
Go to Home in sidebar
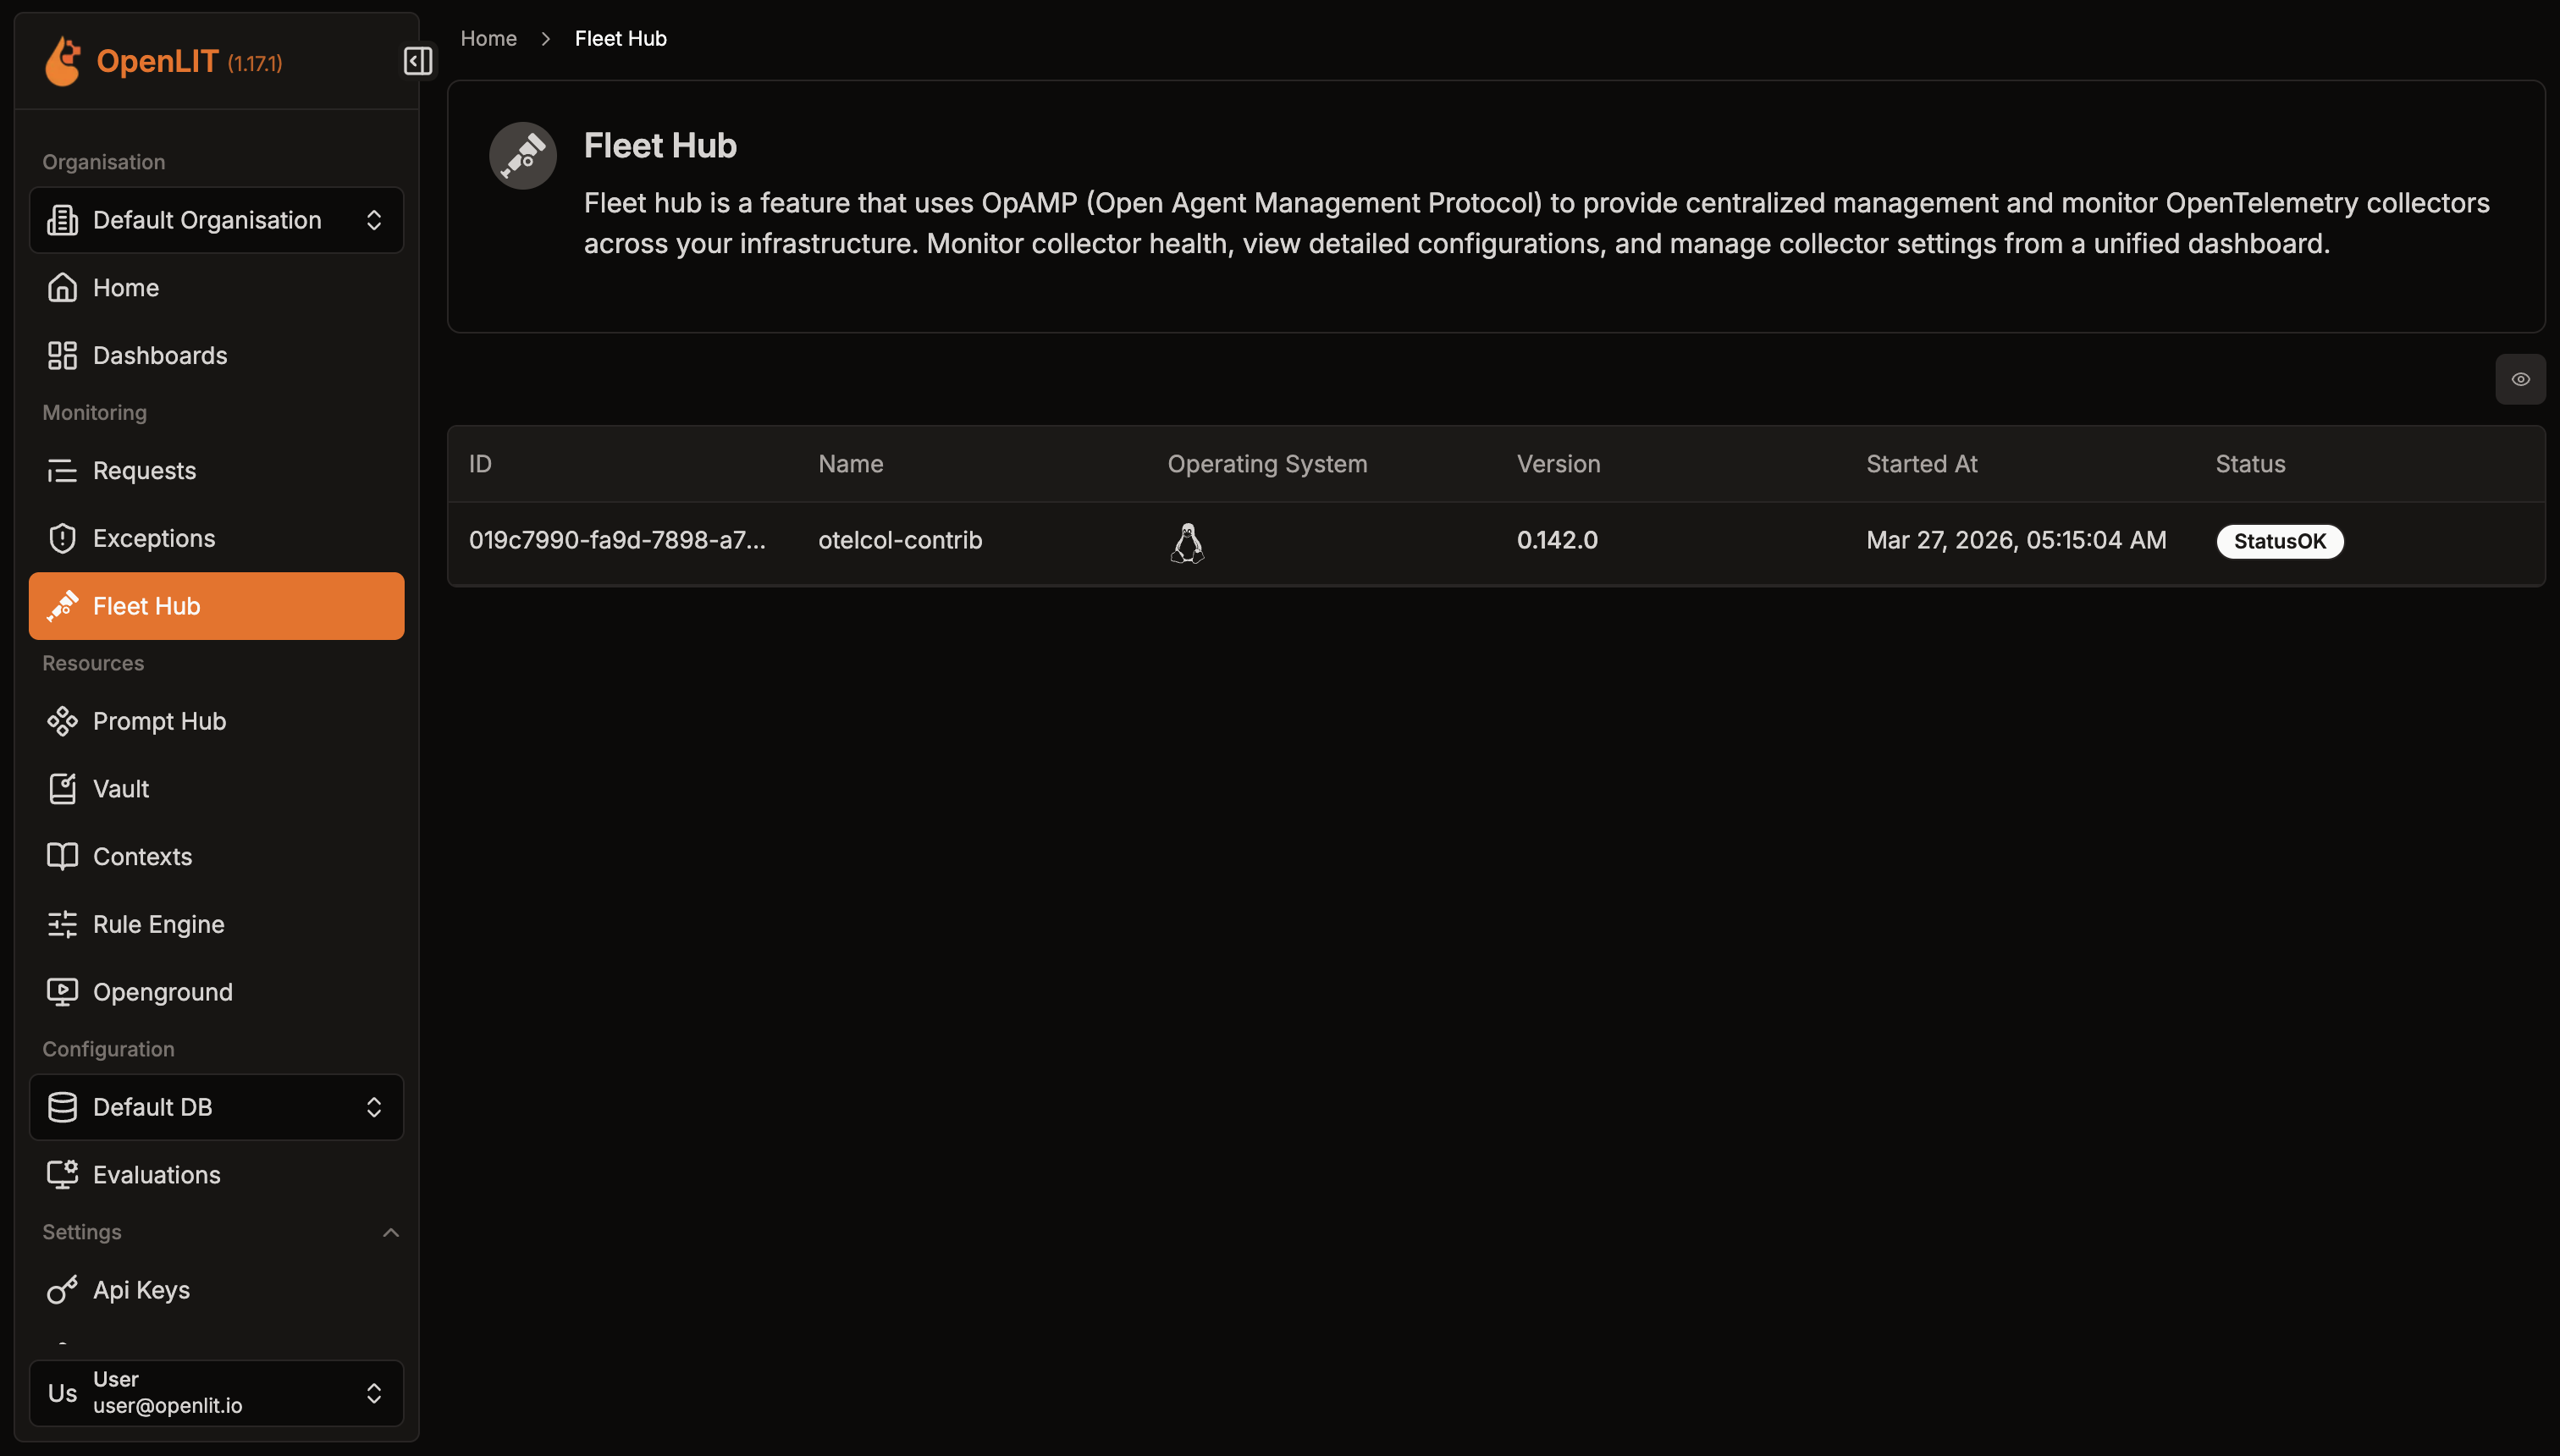pos(216,288)
